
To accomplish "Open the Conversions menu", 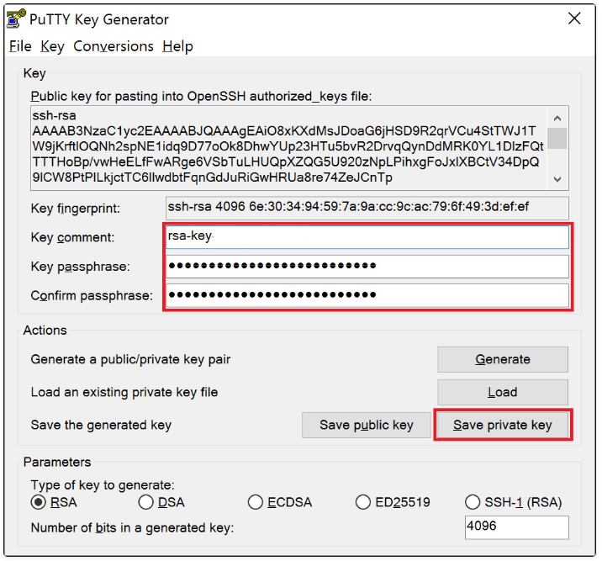I will coord(114,46).
